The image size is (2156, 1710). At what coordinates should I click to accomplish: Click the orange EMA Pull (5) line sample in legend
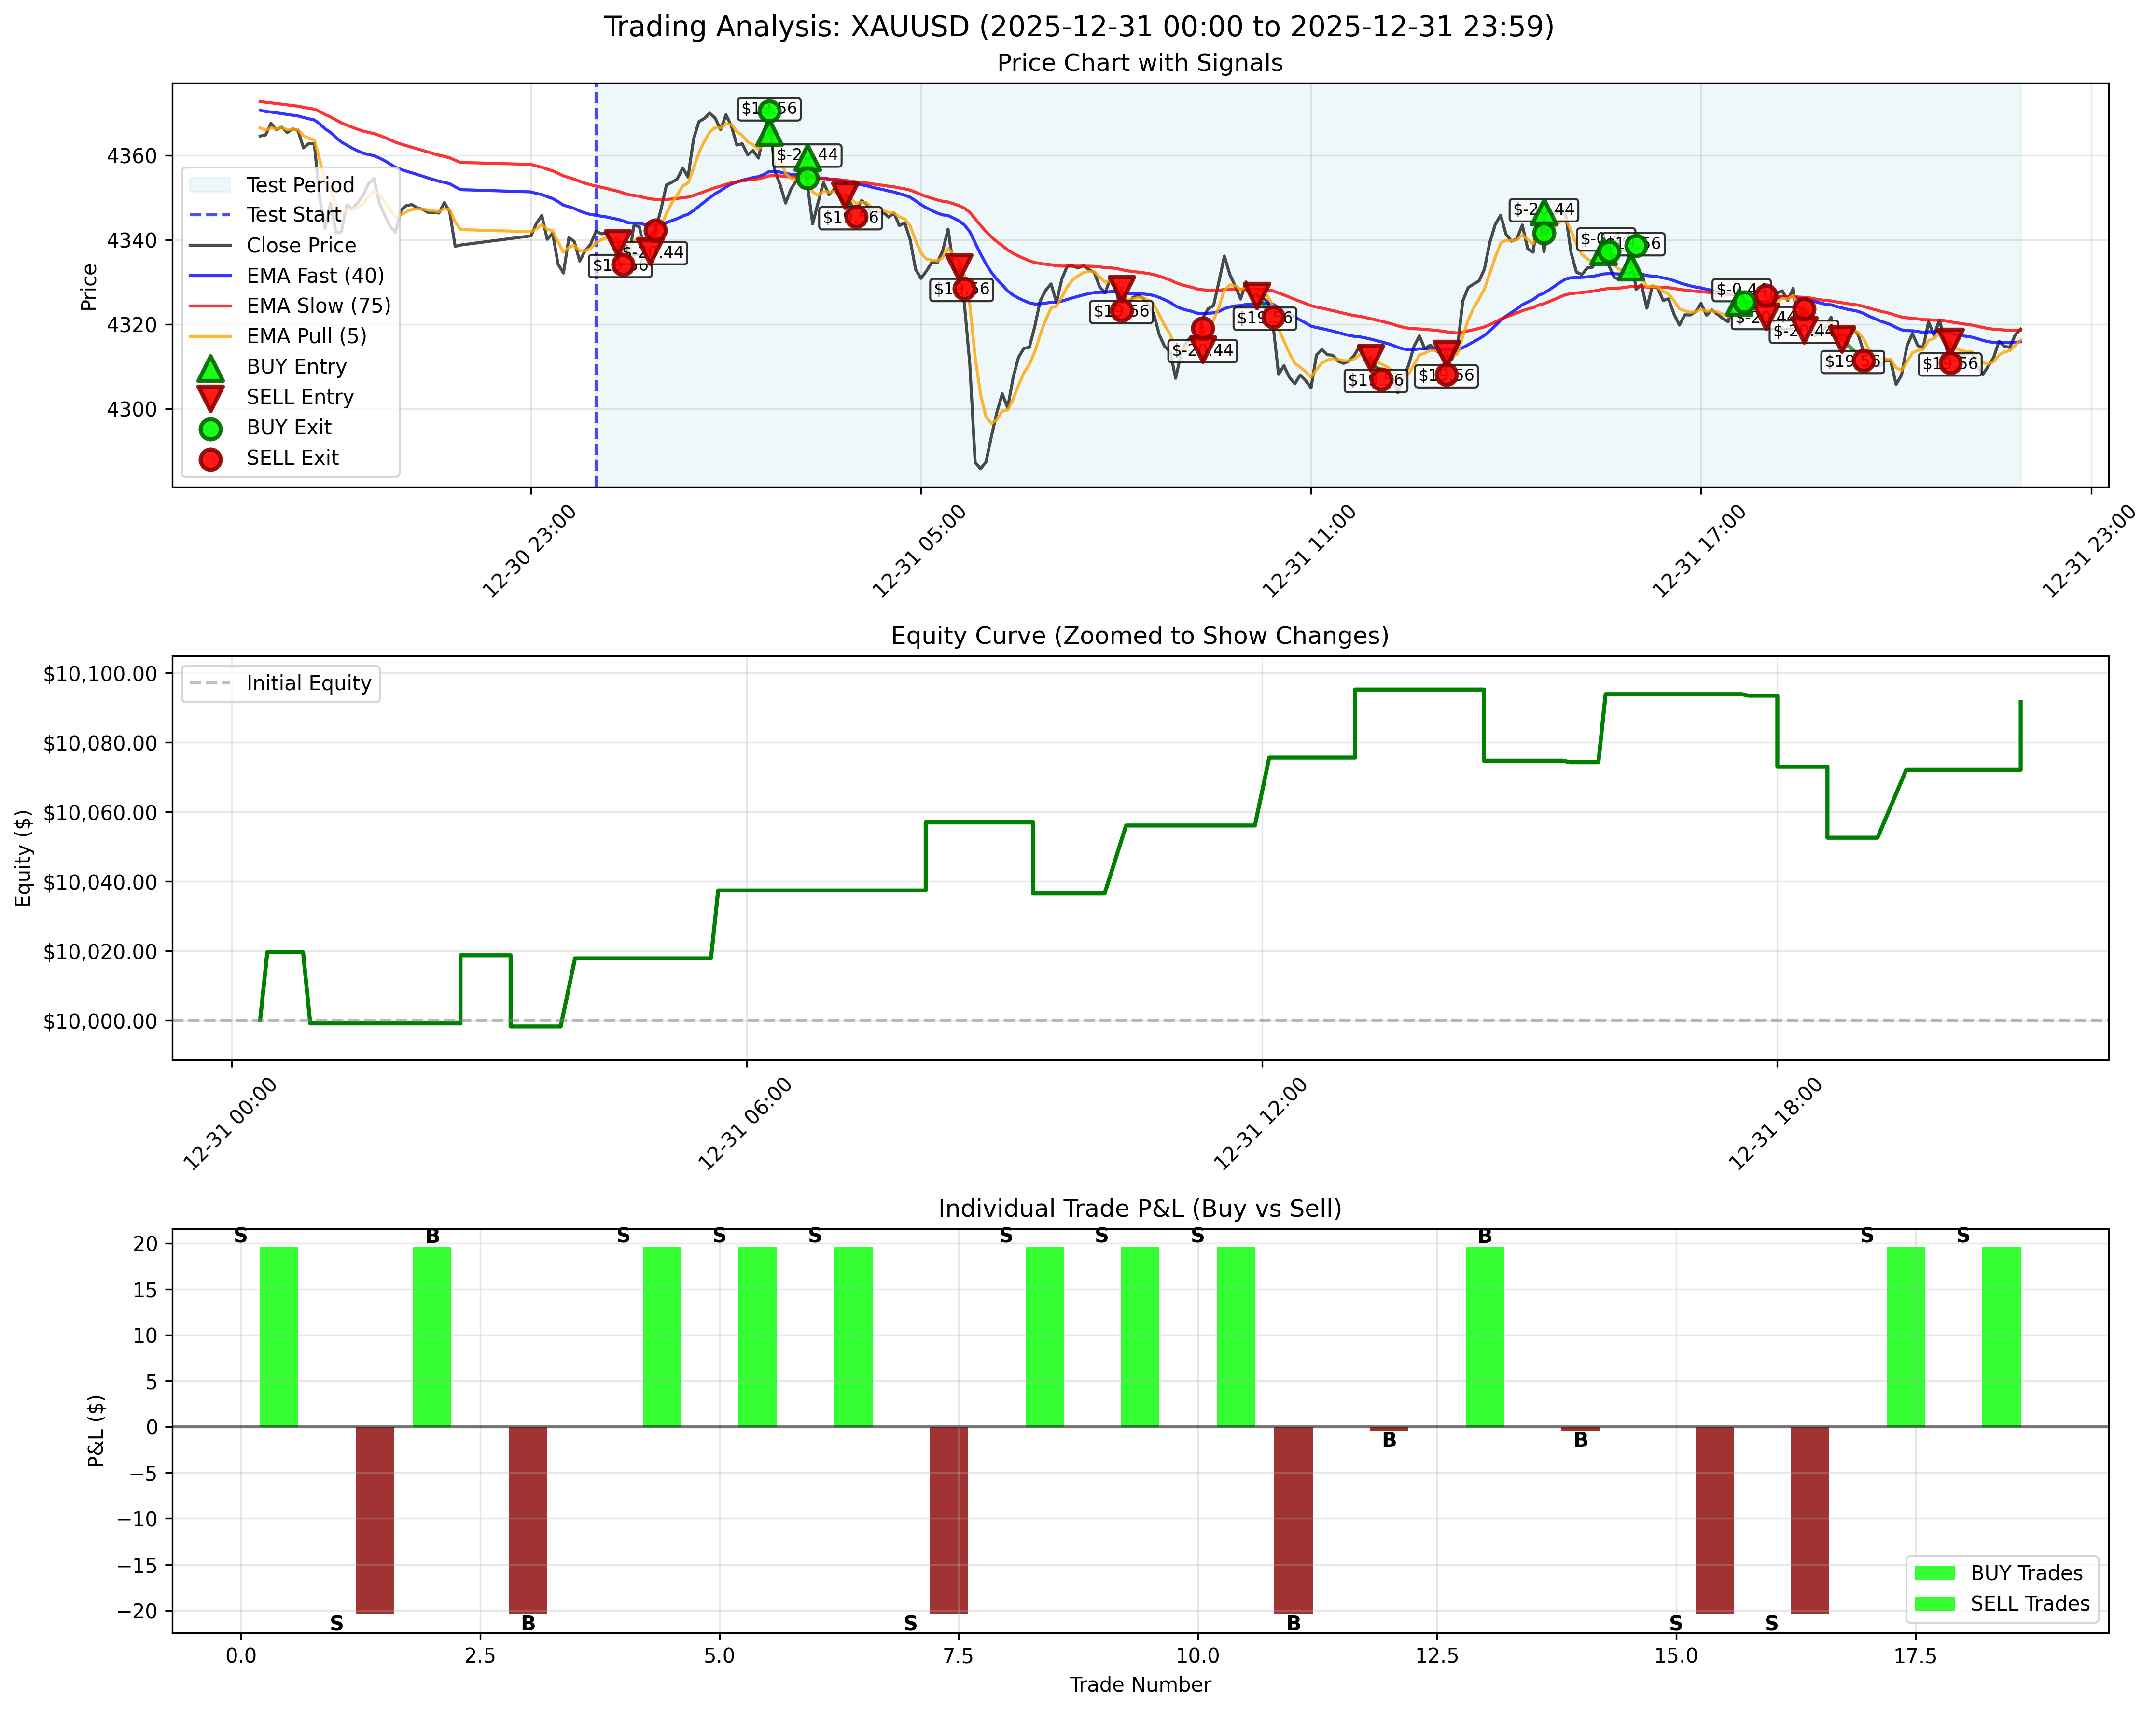point(212,337)
